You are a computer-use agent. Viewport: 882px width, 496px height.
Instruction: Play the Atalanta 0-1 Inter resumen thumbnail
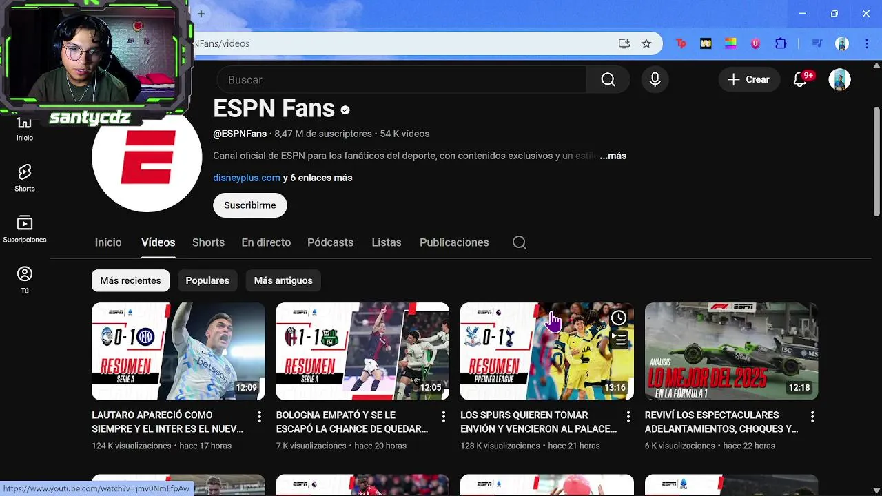tap(178, 351)
